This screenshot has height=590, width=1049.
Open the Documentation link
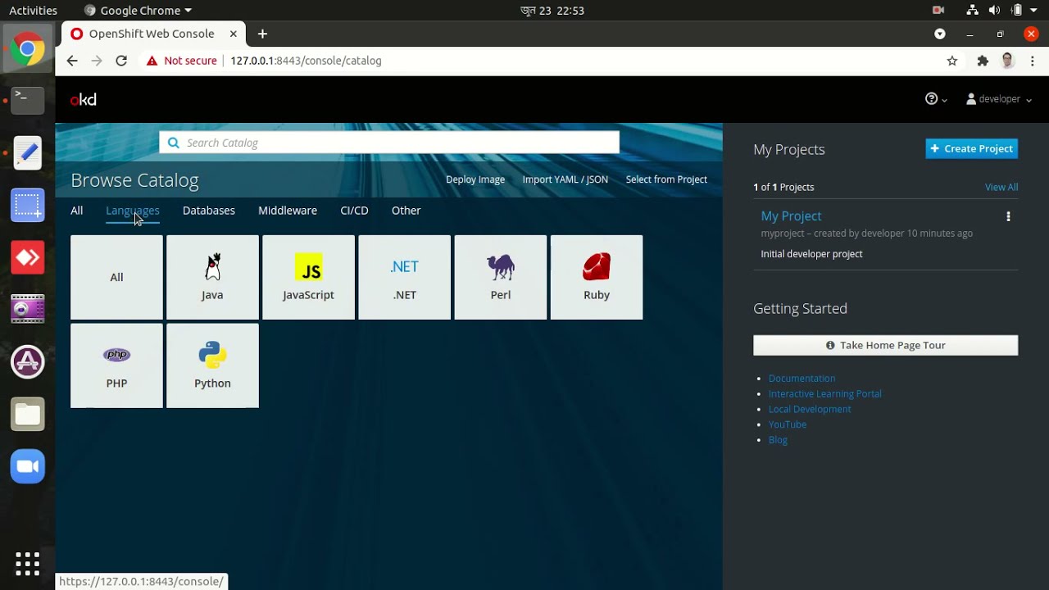pos(802,379)
